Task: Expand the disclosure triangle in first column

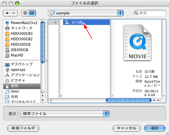Action: [x=55, y=23]
